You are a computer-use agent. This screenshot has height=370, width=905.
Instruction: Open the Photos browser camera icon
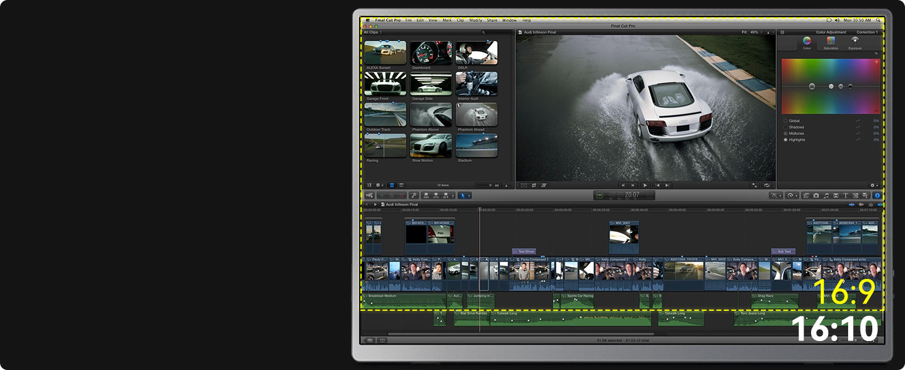click(816, 195)
